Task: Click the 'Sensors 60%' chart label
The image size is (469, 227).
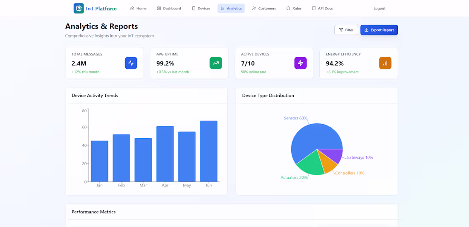Action: pos(295,118)
